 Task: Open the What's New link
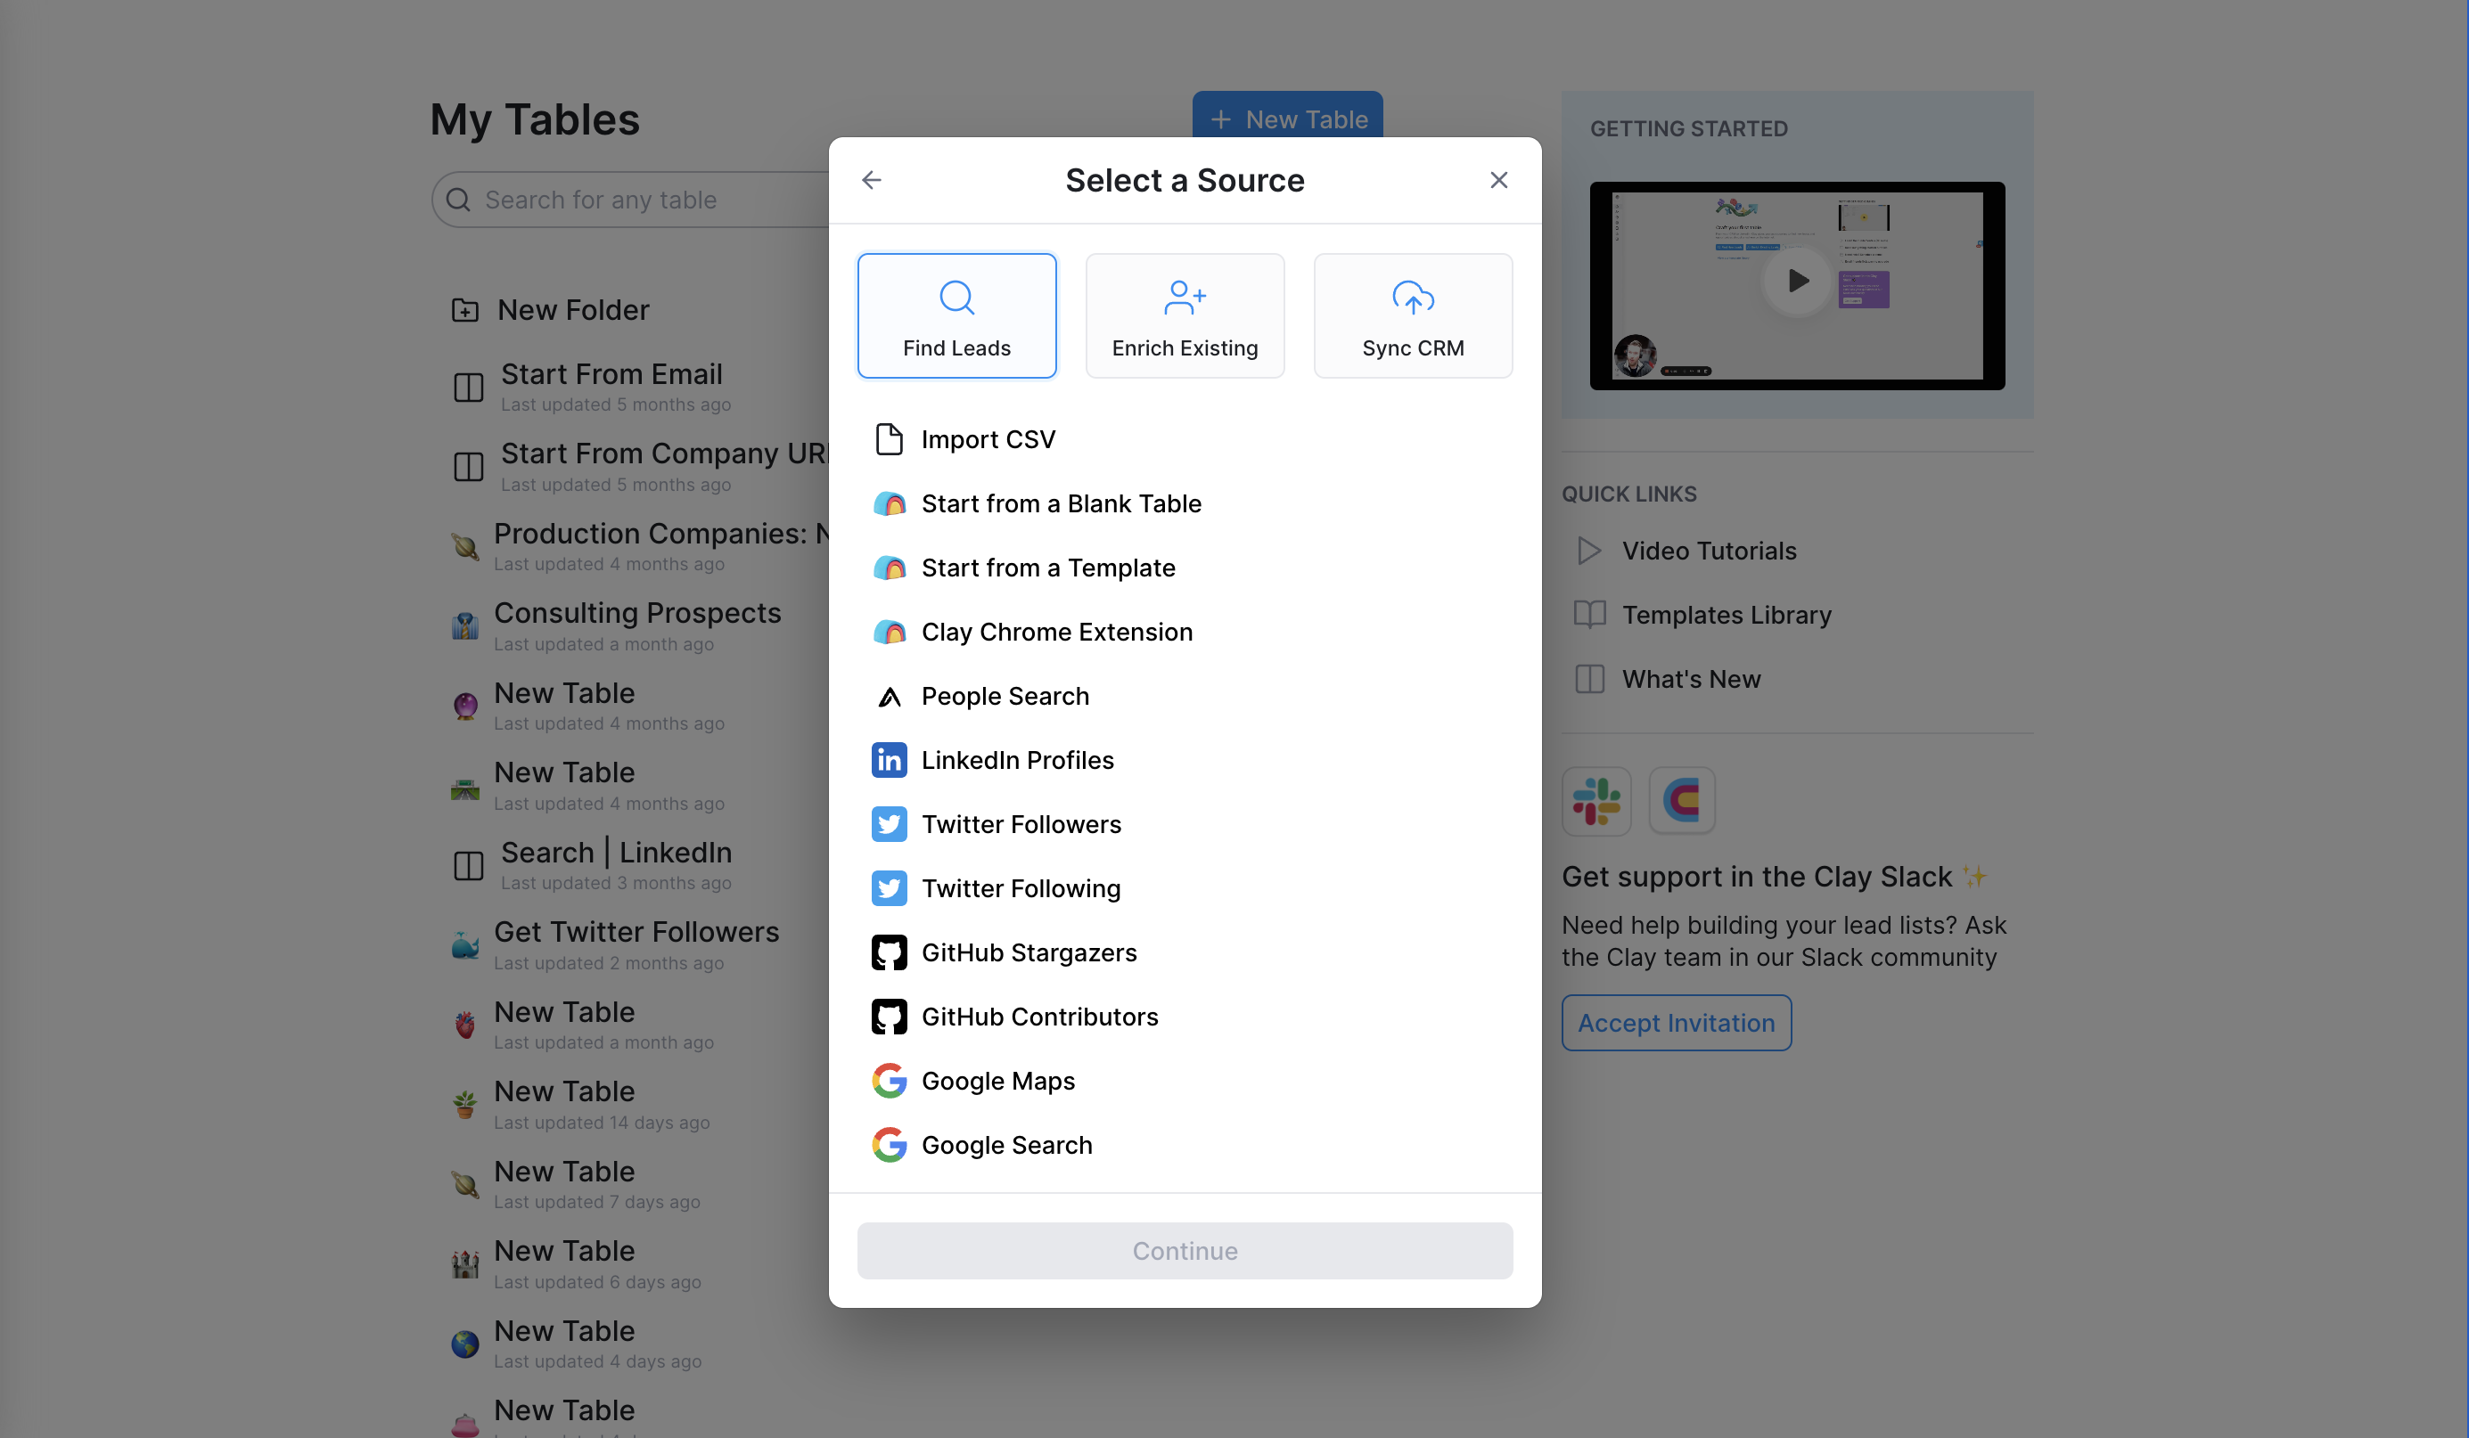(x=1691, y=680)
